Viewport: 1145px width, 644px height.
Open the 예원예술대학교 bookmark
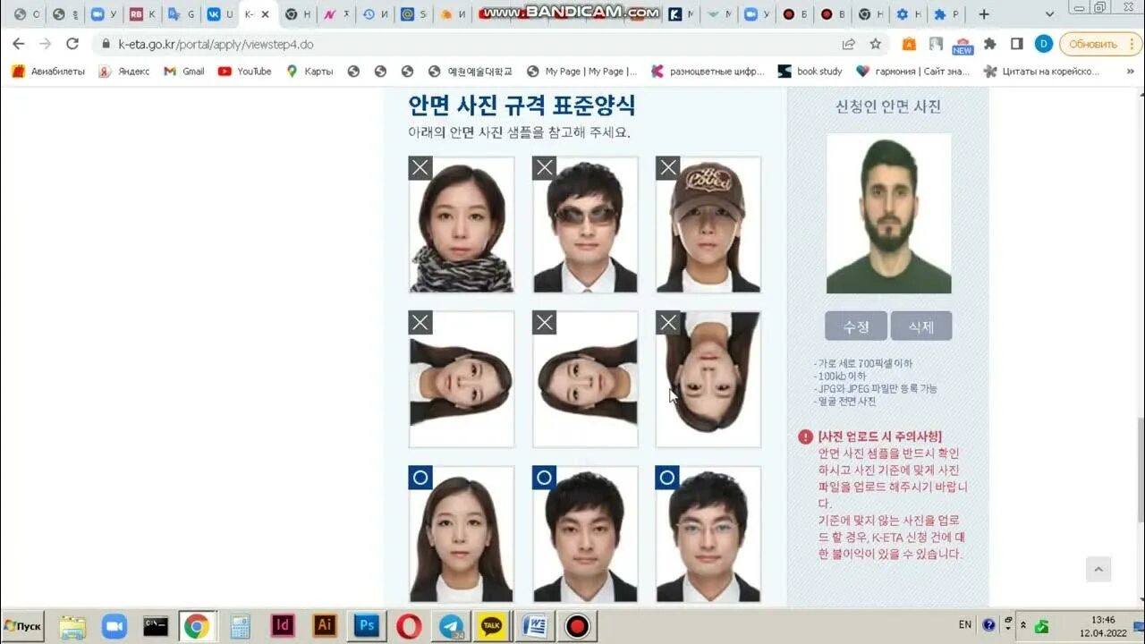pos(471,72)
